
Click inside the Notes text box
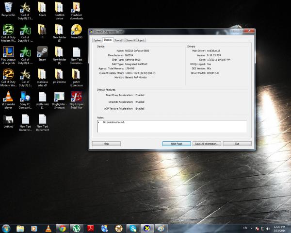pyautogui.click(x=171, y=127)
